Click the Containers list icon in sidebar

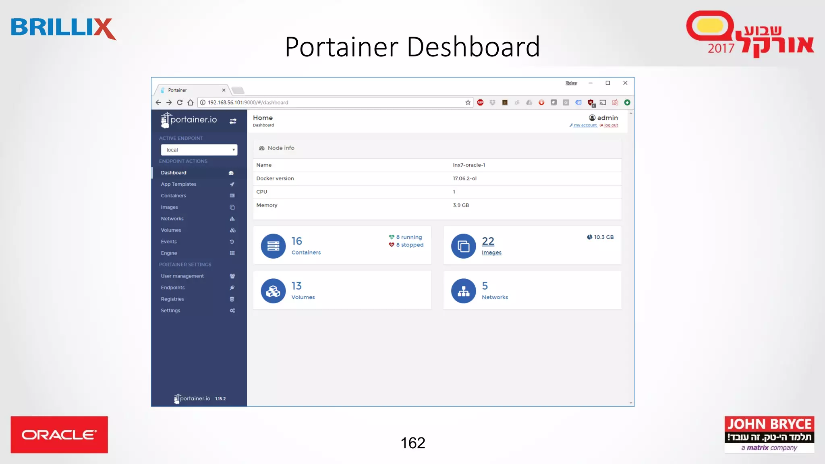[232, 196]
